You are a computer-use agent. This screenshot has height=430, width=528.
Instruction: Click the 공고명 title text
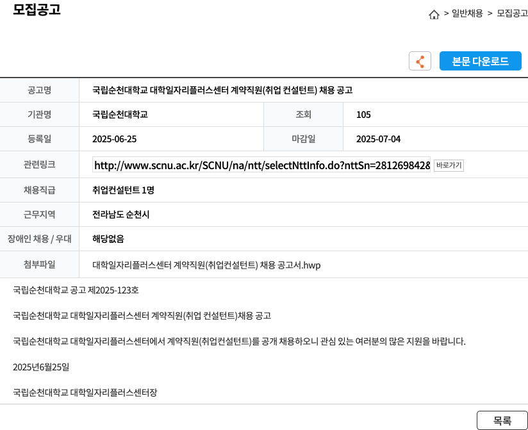[x=222, y=90]
